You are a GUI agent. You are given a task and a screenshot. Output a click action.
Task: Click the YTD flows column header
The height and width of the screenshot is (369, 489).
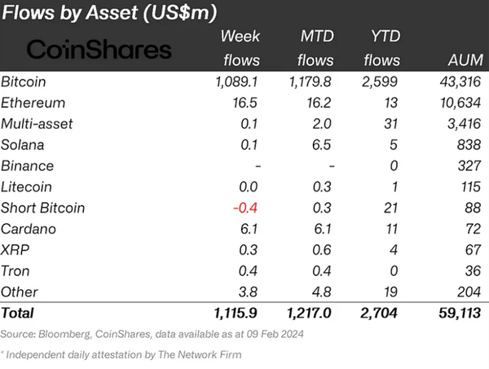tap(381, 48)
